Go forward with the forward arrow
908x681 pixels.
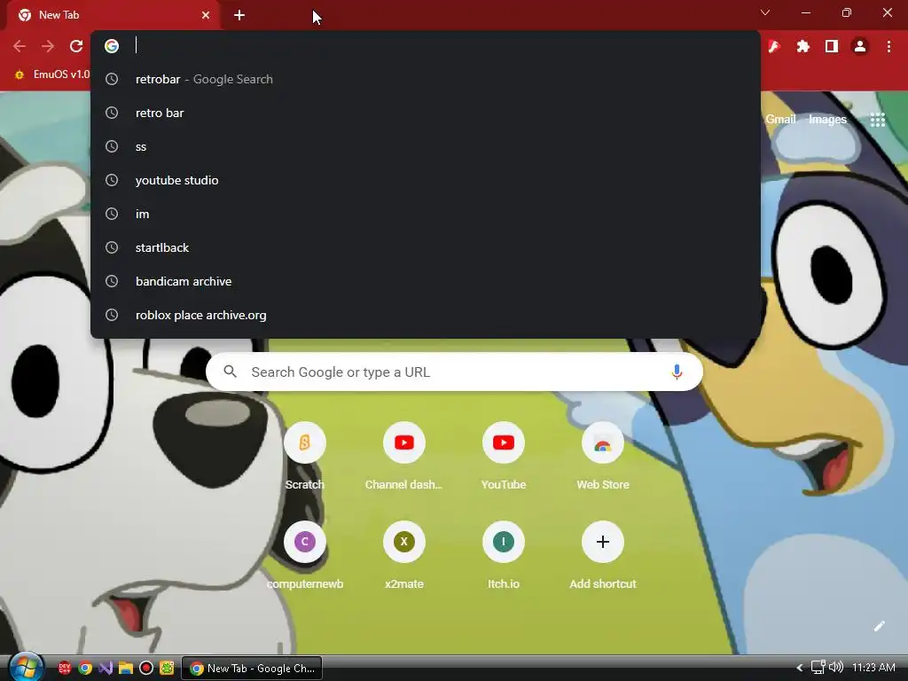[48, 46]
